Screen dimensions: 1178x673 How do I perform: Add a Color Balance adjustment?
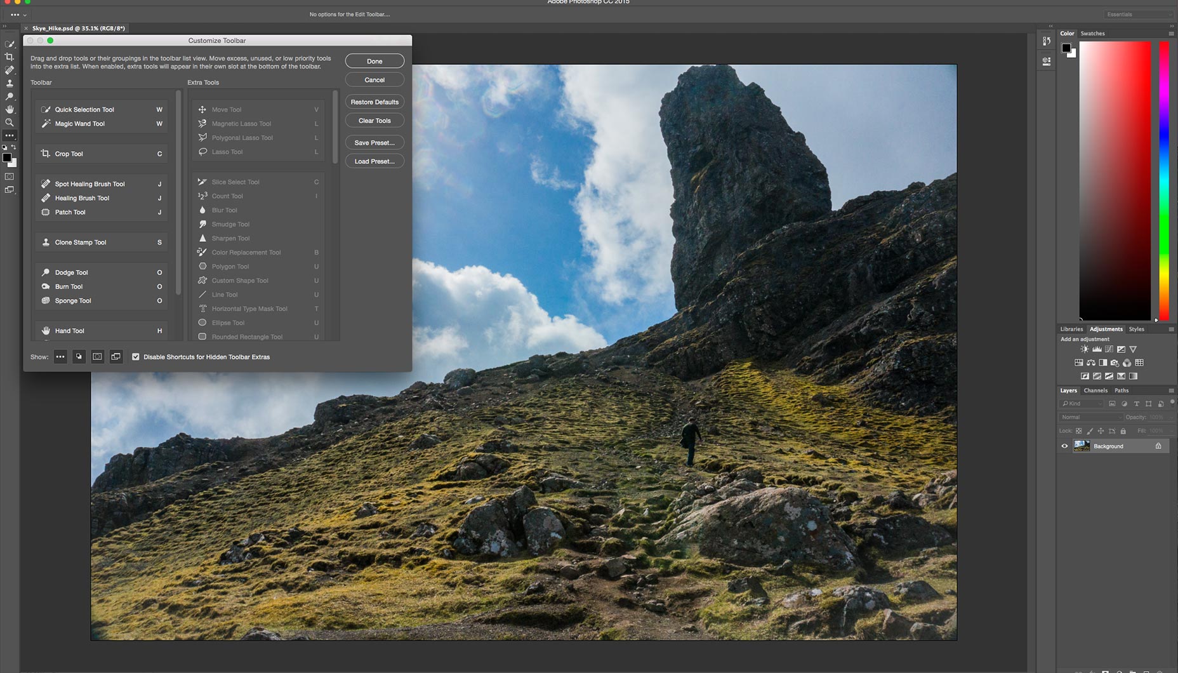point(1091,363)
